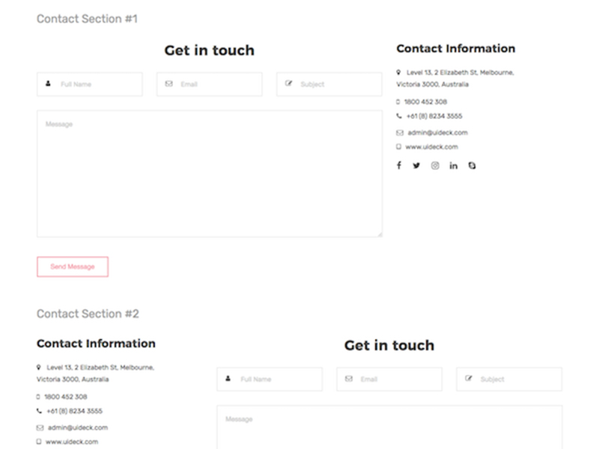Click the LinkedIn social icon

pos(454,165)
